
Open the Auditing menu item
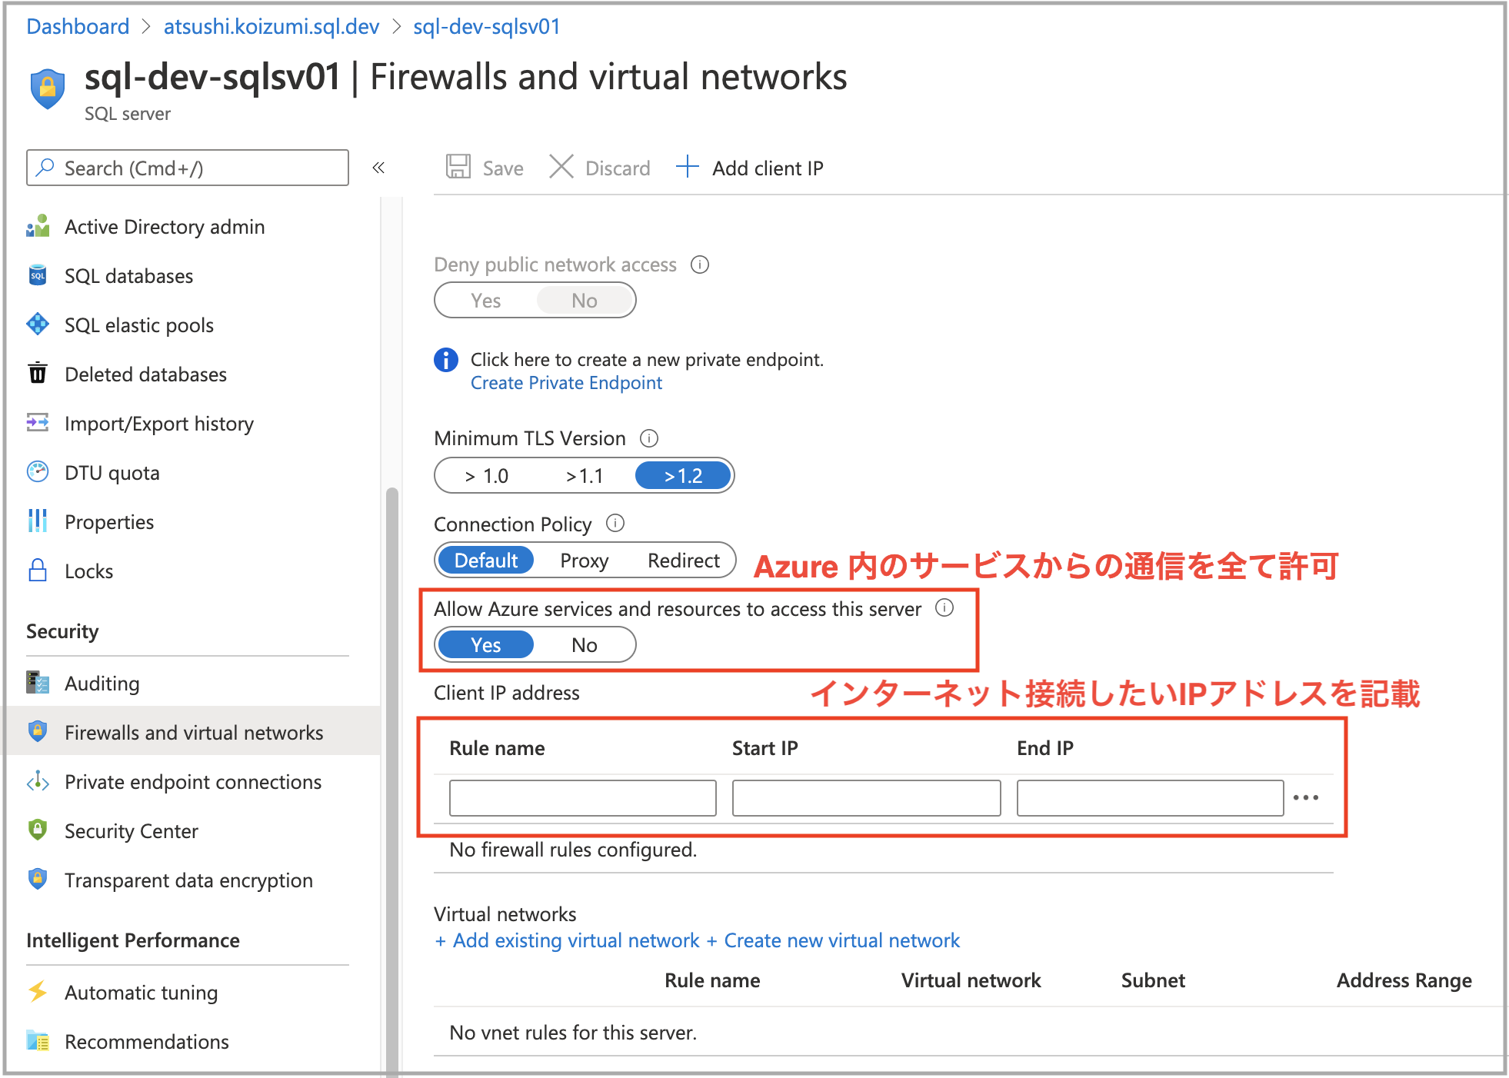pos(102,684)
